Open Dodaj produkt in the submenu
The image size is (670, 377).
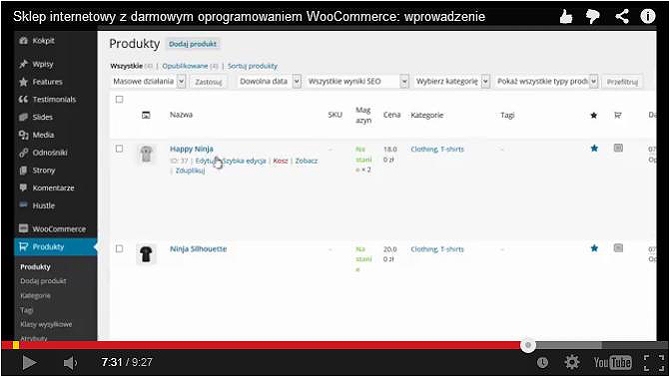(43, 281)
